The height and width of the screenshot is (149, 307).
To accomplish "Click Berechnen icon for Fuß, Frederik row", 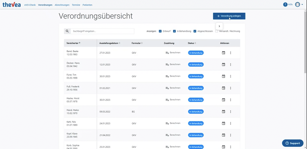I will 167,88.
